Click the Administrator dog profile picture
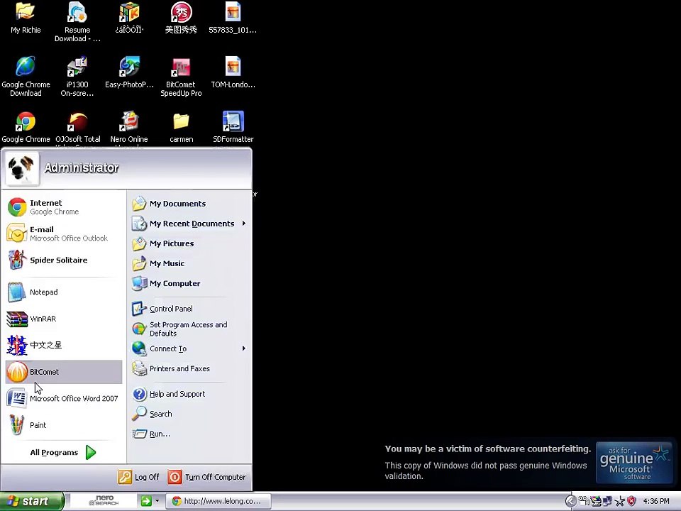 coord(22,169)
